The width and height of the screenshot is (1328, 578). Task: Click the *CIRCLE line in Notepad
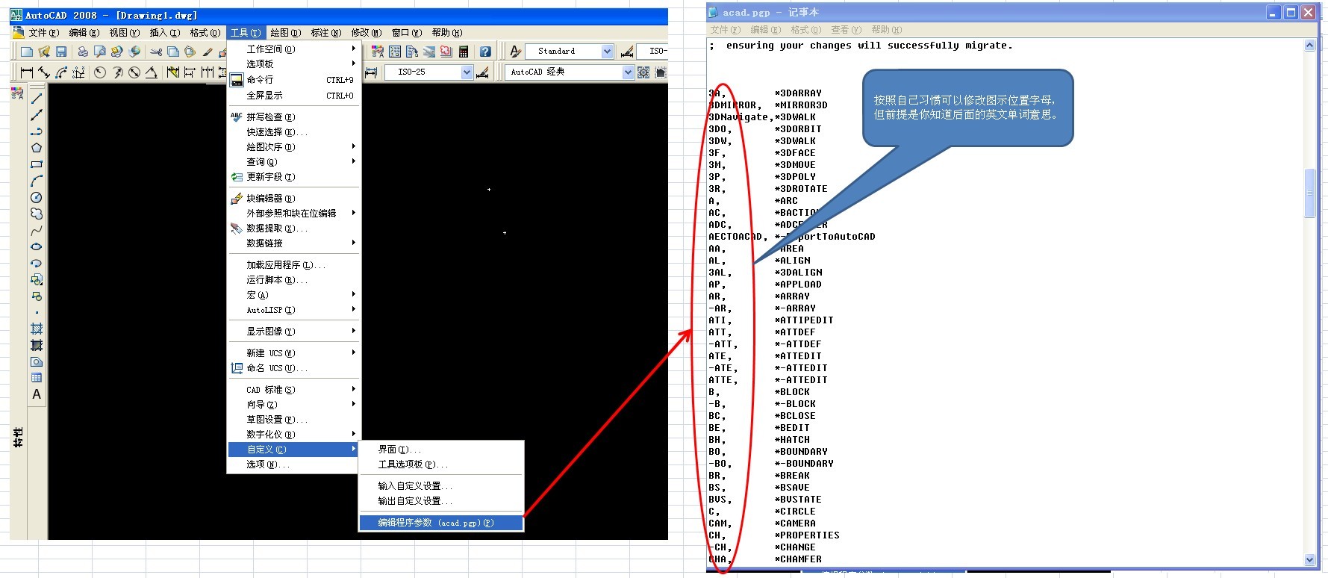click(795, 512)
